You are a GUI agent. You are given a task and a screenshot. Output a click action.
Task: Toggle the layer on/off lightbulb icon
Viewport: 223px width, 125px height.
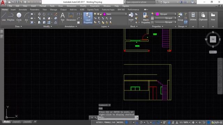pos(95,14)
